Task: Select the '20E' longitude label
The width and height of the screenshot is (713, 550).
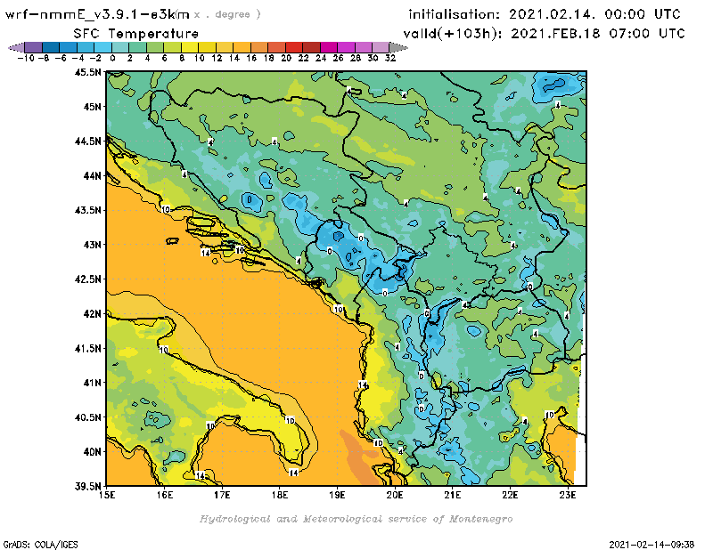Action: [395, 495]
